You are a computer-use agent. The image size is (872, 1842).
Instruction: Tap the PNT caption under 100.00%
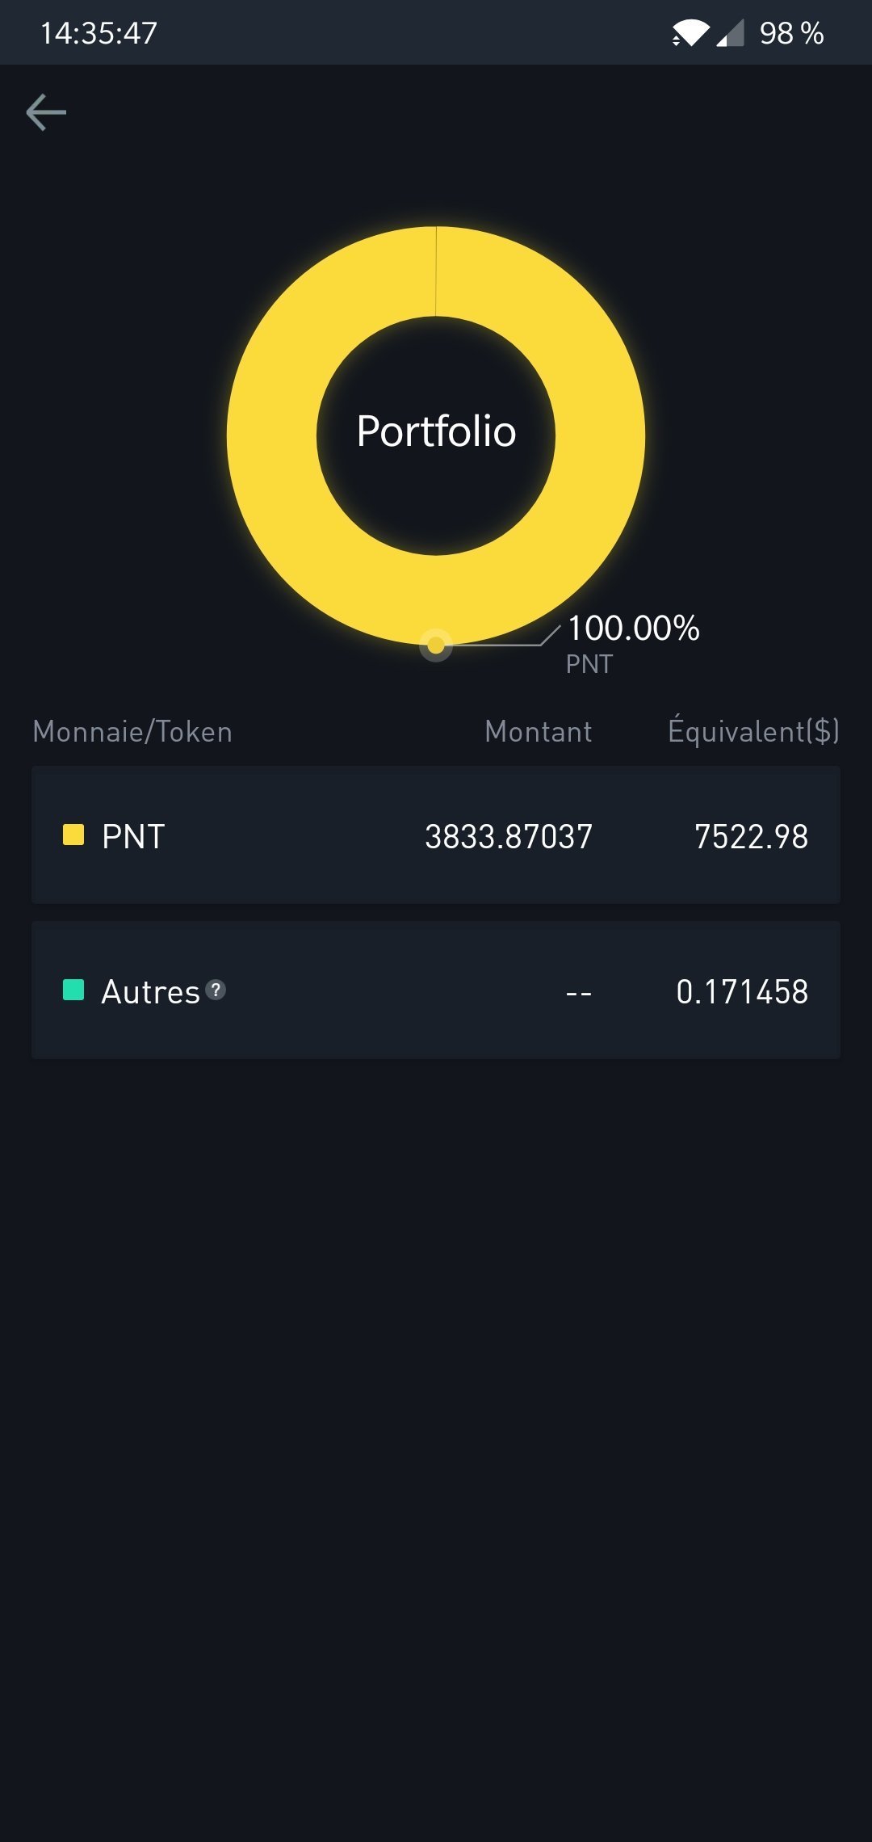tap(589, 664)
